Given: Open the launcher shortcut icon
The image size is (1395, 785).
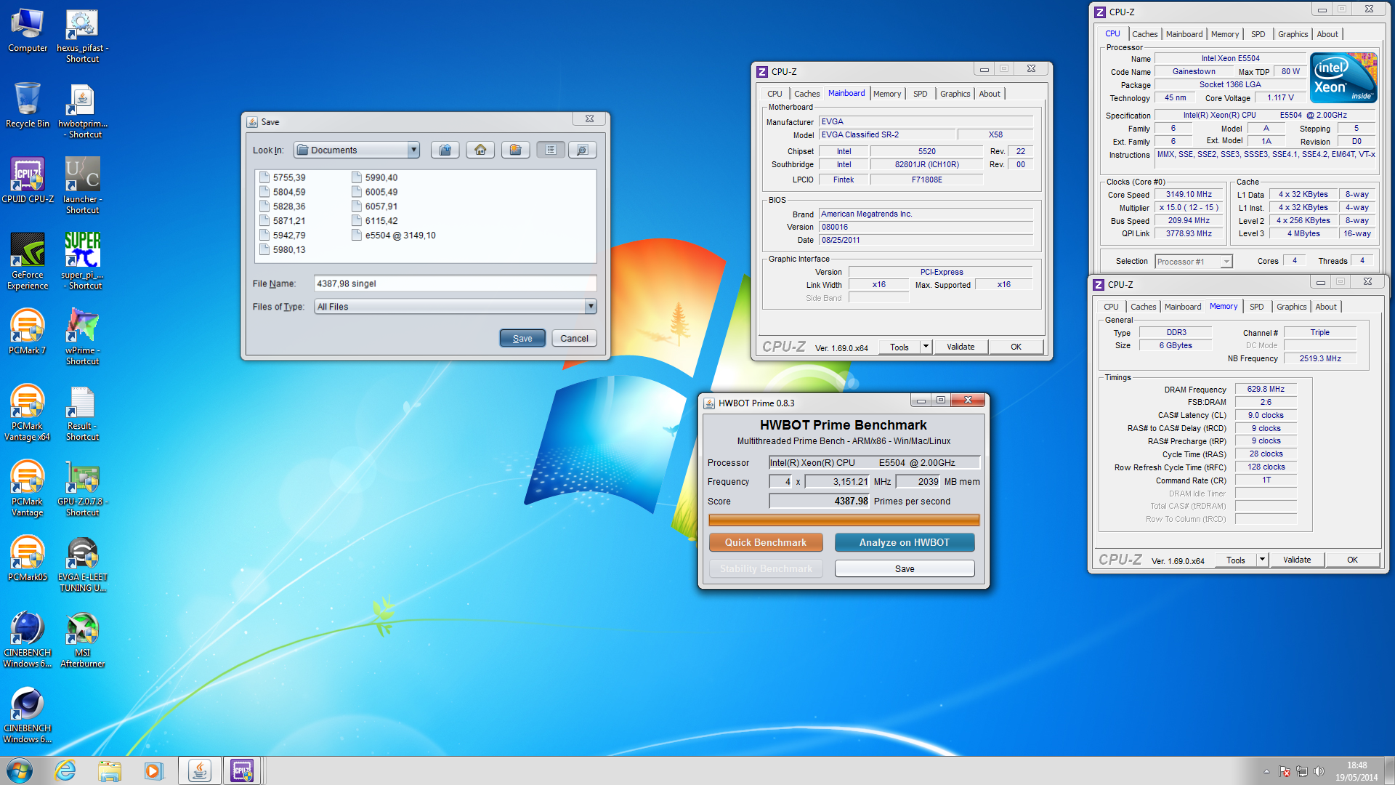Looking at the screenshot, I should click(82, 186).
